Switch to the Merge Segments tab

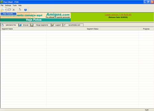coord(41,25)
